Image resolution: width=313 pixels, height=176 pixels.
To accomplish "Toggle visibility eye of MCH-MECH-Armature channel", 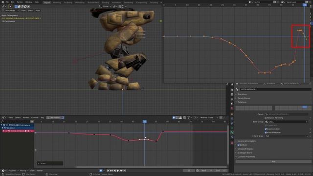I will click(9, 125).
